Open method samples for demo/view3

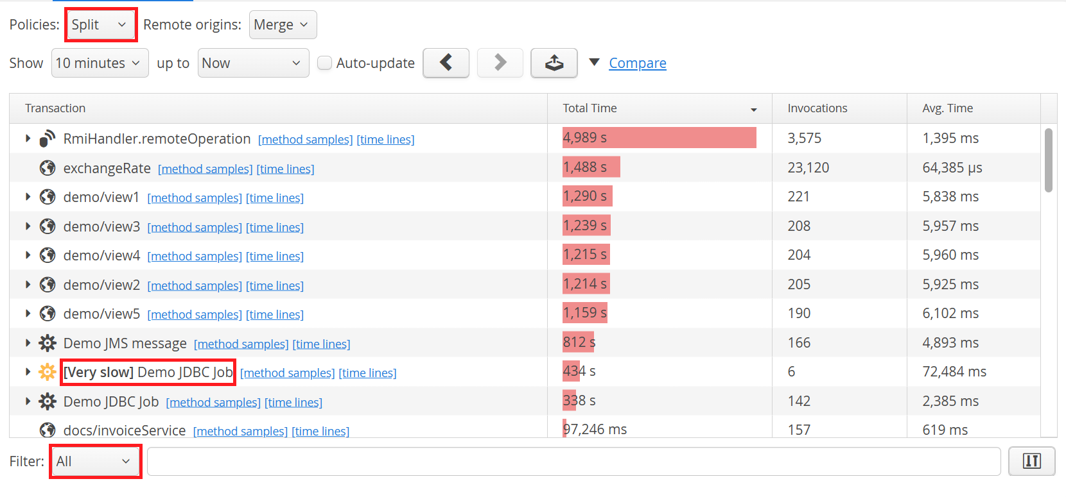point(195,227)
